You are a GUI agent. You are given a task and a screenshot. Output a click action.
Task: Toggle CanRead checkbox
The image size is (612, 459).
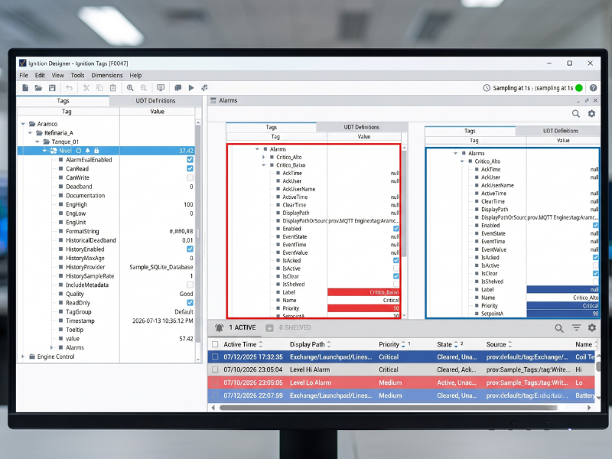(x=190, y=168)
